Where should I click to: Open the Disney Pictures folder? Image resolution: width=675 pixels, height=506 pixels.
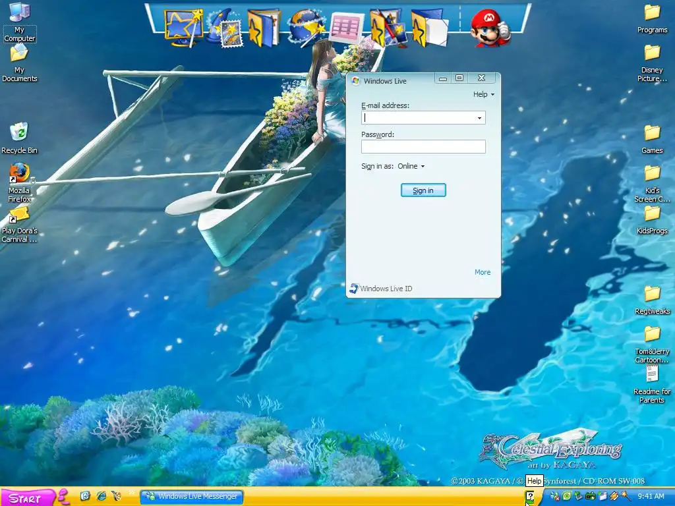[652, 64]
